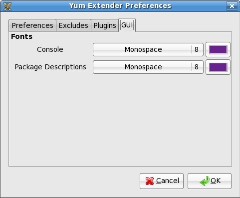240x198 pixels.
Task: Click the Console font size 8
Action: (197, 49)
